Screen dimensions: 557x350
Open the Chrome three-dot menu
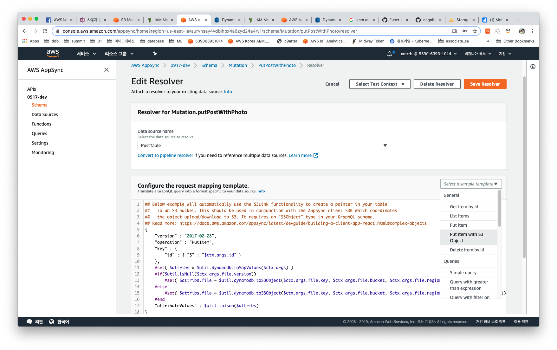click(532, 31)
